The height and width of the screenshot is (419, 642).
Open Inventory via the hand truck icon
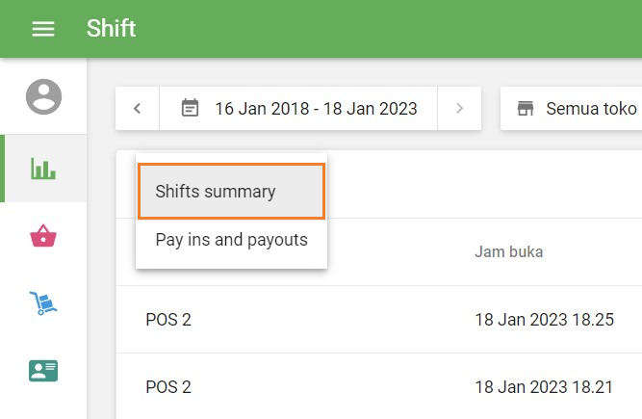coord(43,303)
